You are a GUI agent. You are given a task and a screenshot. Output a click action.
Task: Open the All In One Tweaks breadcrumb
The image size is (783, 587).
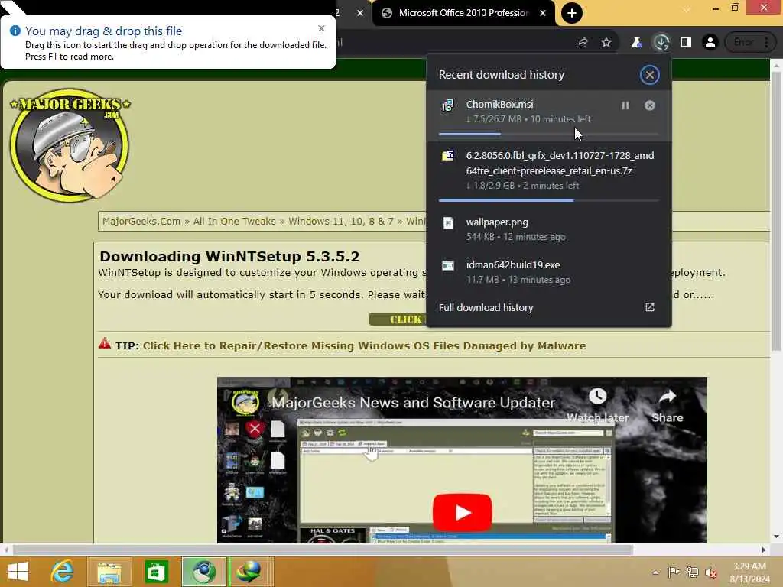coord(234,221)
